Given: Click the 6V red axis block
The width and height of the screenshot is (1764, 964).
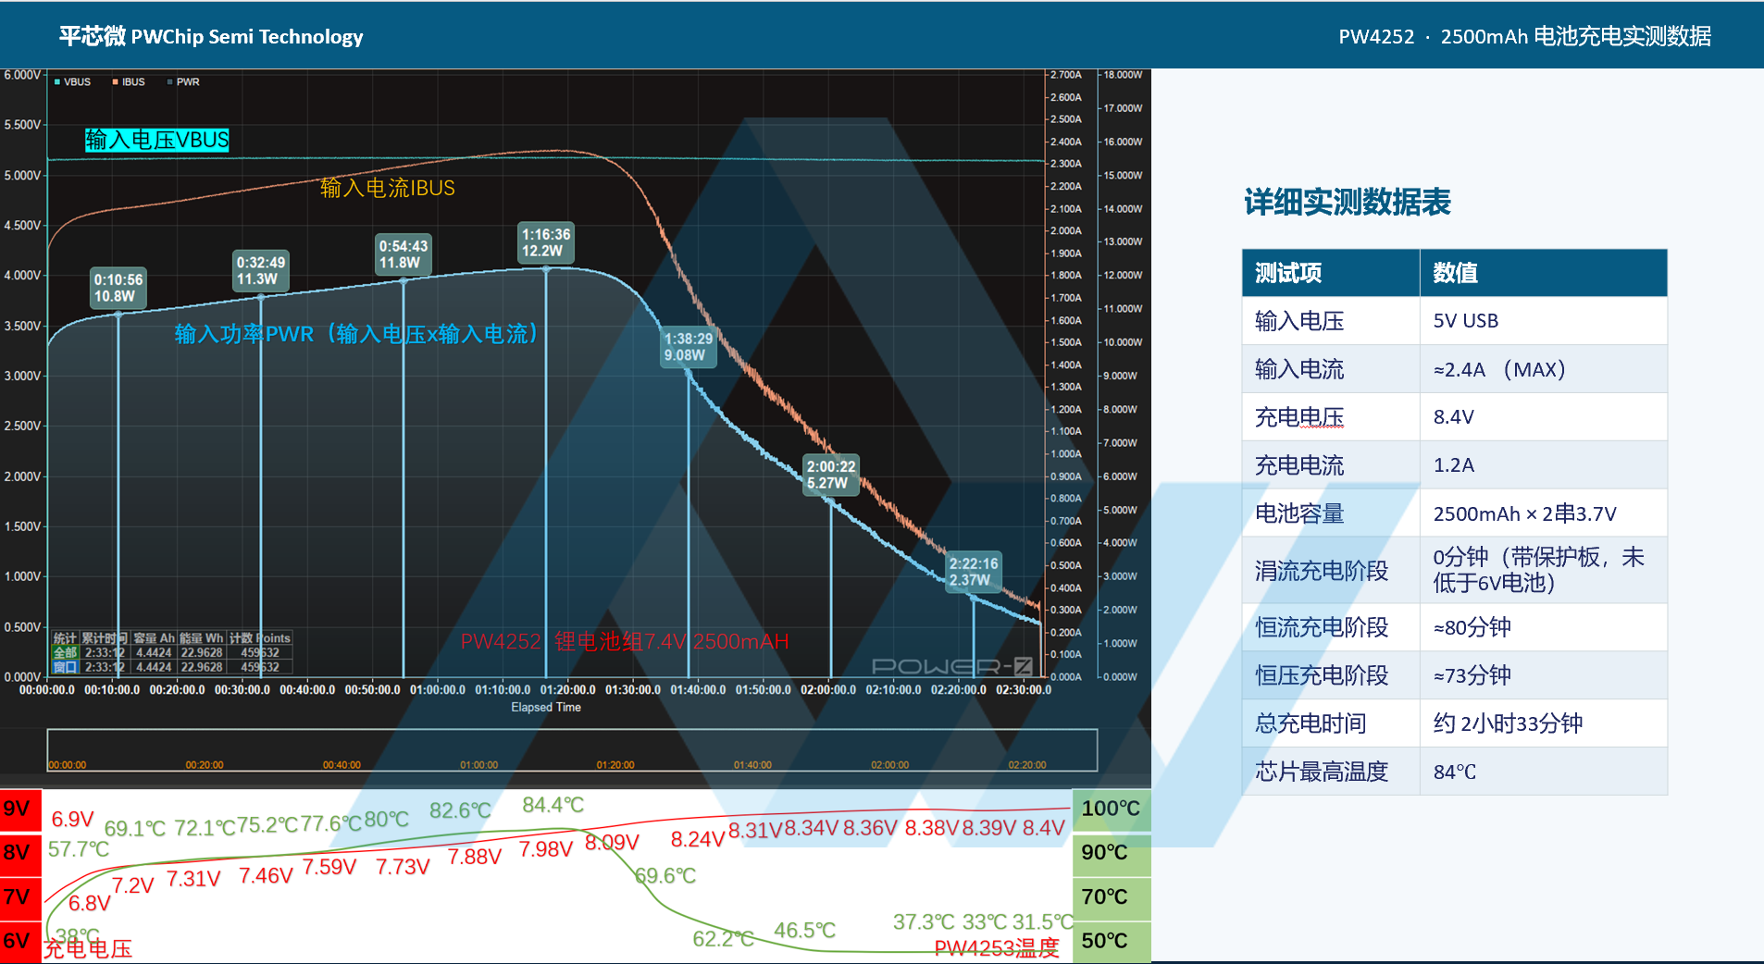Looking at the screenshot, I should [x=20, y=942].
